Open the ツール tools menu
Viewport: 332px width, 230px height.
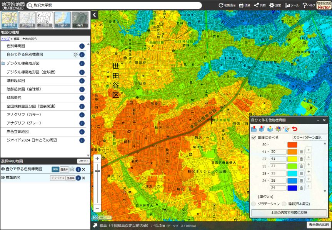coord(292,5)
